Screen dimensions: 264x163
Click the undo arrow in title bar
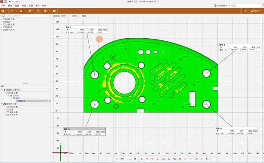pyautogui.click(x=10, y=1)
